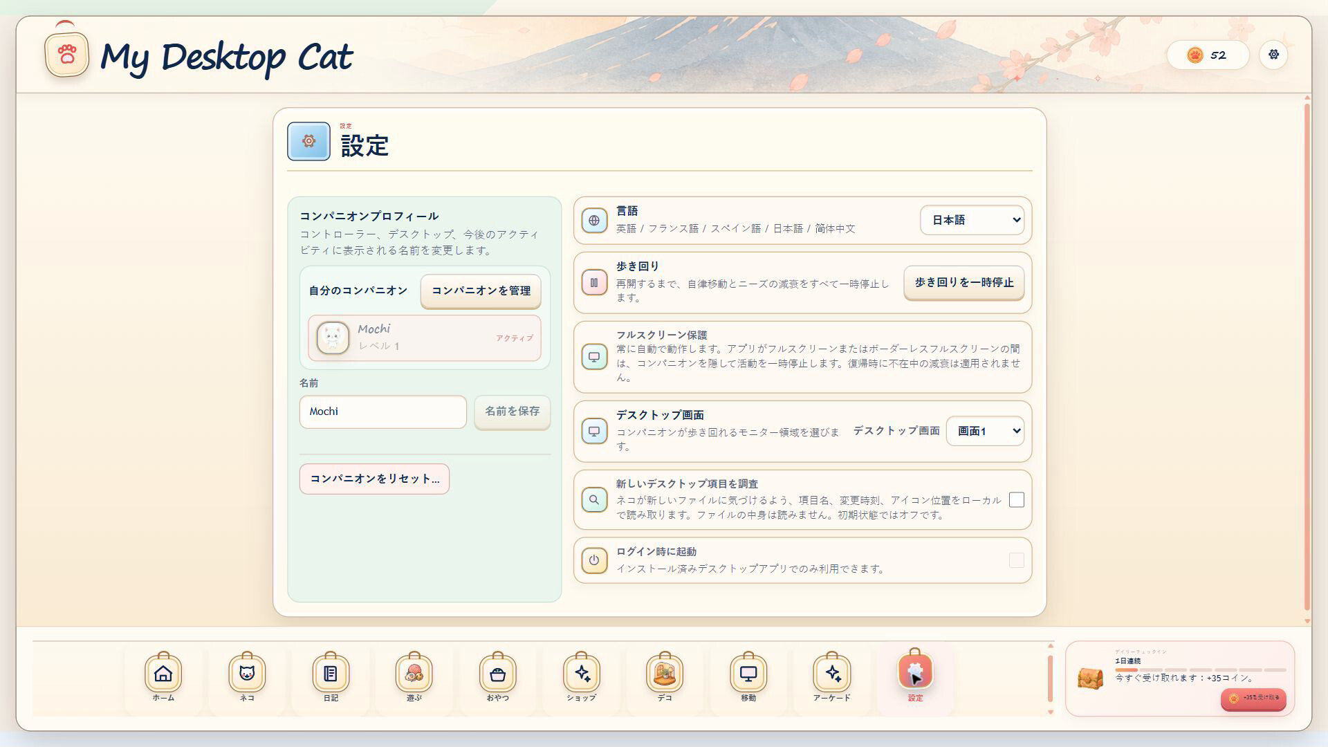The height and width of the screenshot is (747, 1328).
Task: Open the 日本語 language dropdown
Action: (972, 220)
